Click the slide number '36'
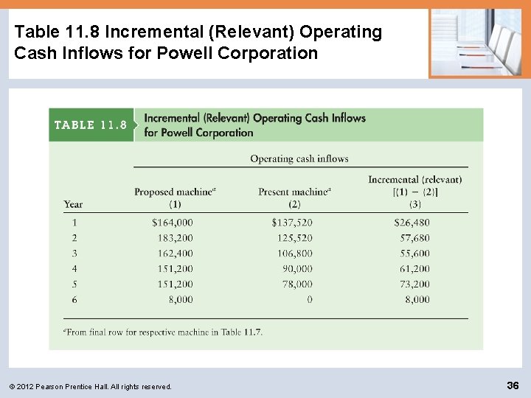Screen dimensions: 531x398 coord(513,385)
